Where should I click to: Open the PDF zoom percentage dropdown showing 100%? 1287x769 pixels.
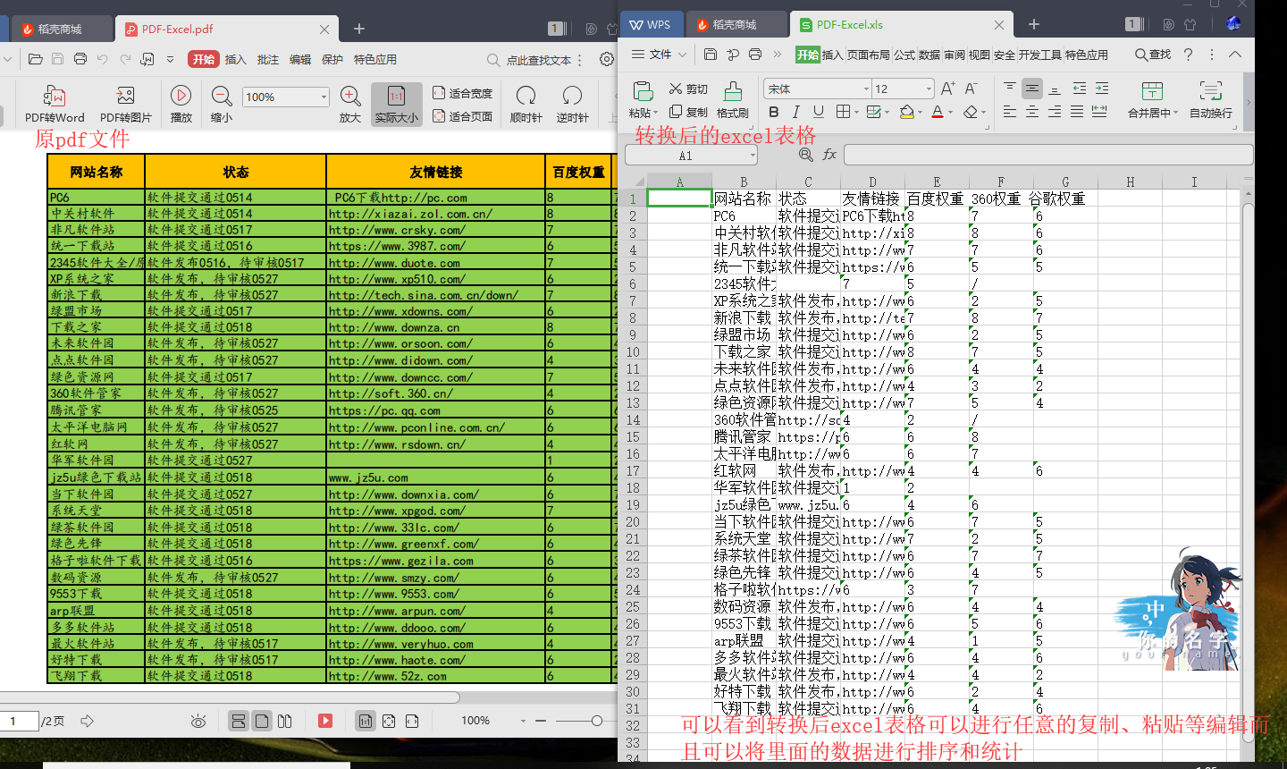(323, 97)
